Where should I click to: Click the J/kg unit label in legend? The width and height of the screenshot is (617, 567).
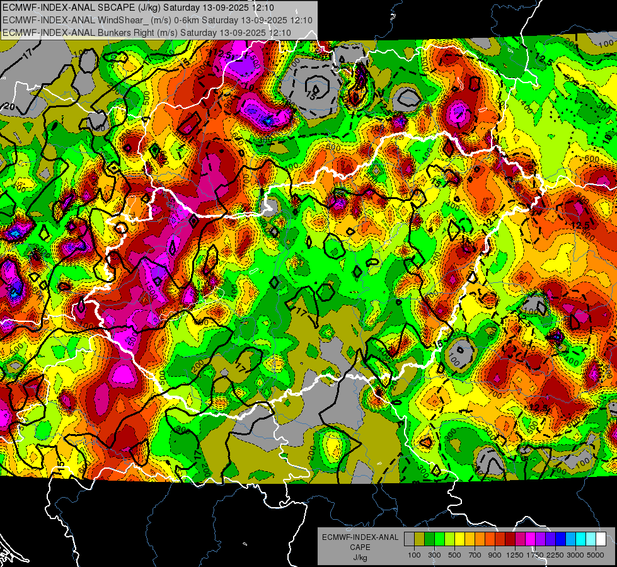point(360,558)
